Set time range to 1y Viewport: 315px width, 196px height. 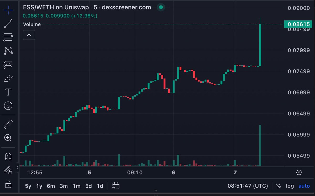39,186
